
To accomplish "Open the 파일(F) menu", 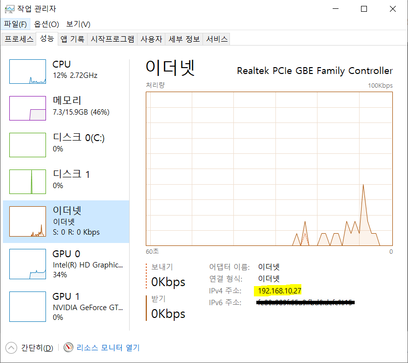I will tap(15, 24).
